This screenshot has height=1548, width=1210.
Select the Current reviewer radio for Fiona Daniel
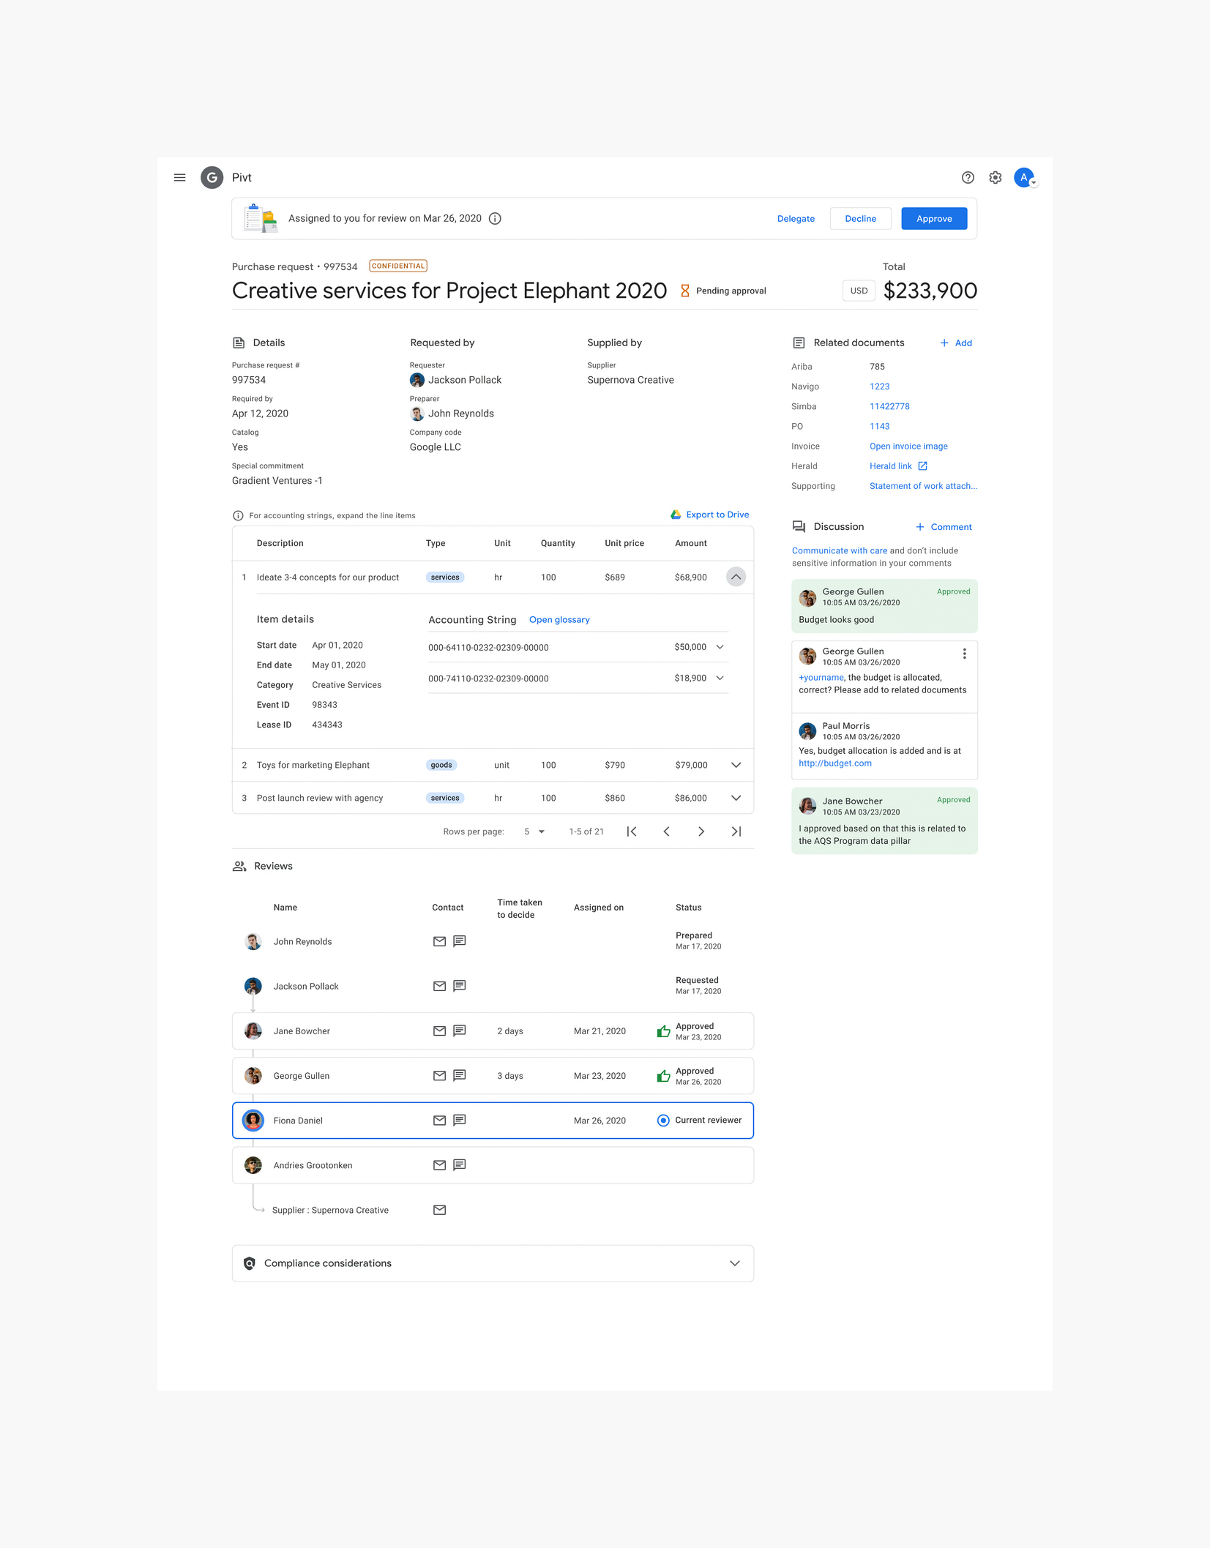click(663, 1120)
